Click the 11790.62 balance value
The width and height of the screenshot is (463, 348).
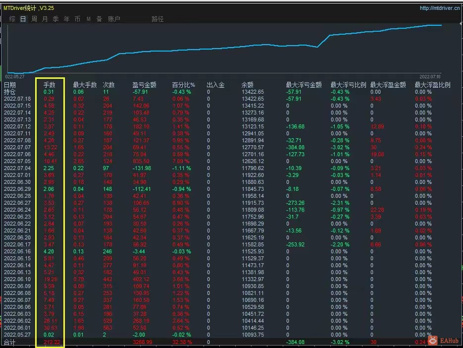(x=253, y=168)
